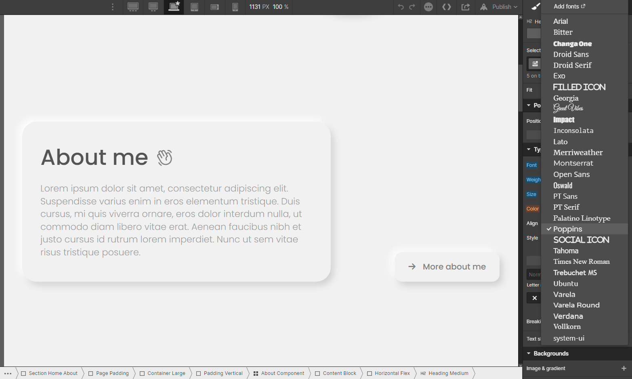The width and height of the screenshot is (632, 379).
Task: Select the starred base laptop breakpoint
Action: (x=174, y=7)
